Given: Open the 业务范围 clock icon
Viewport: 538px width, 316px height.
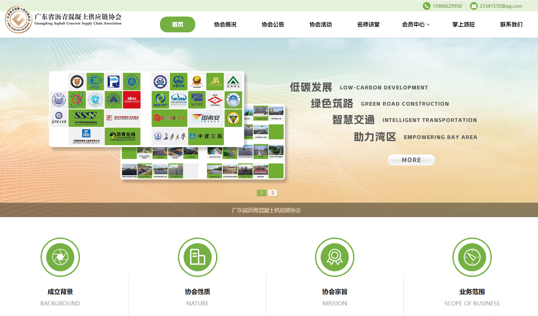Looking at the screenshot, I should pyautogui.click(x=472, y=257).
